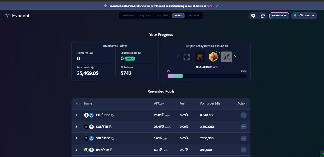The width and height of the screenshot is (324, 157).
Task: Click the tETH/ETH pool name
Action: point(103,150)
